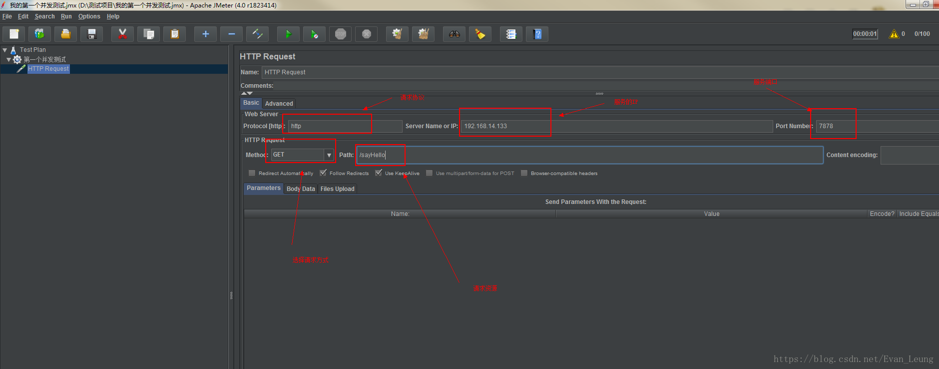939x369 pixels.
Task: Click the thread group gear icon
Action: [x=17, y=59]
